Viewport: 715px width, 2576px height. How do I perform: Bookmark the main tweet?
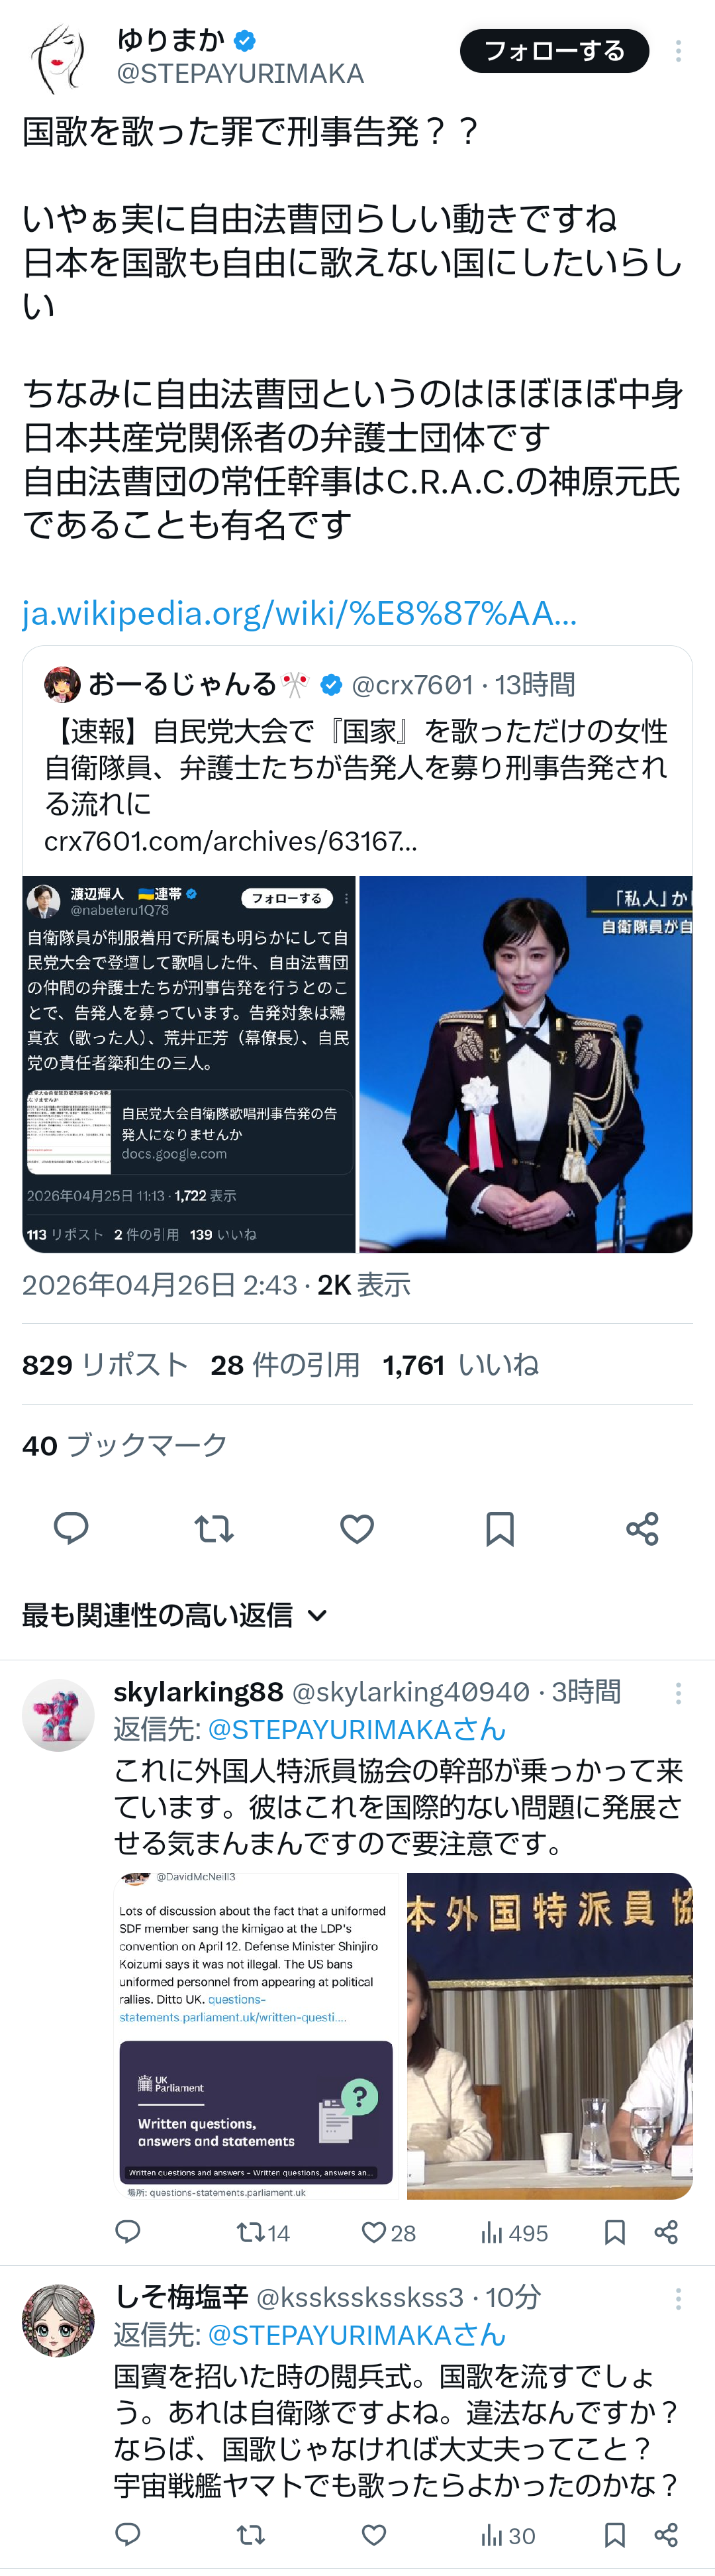(499, 1528)
